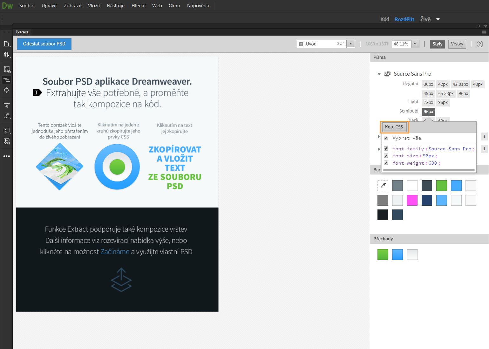Select the solid green swatch in color palette
The width and height of the screenshot is (489, 349).
pos(441,186)
